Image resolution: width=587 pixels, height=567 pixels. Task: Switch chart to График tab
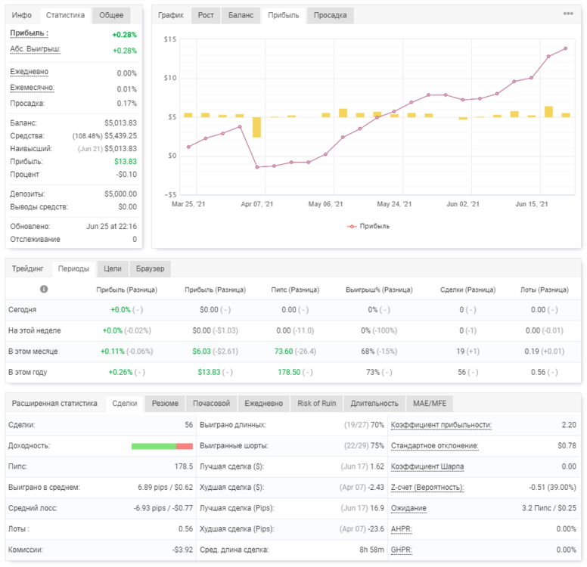[x=171, y=15]
